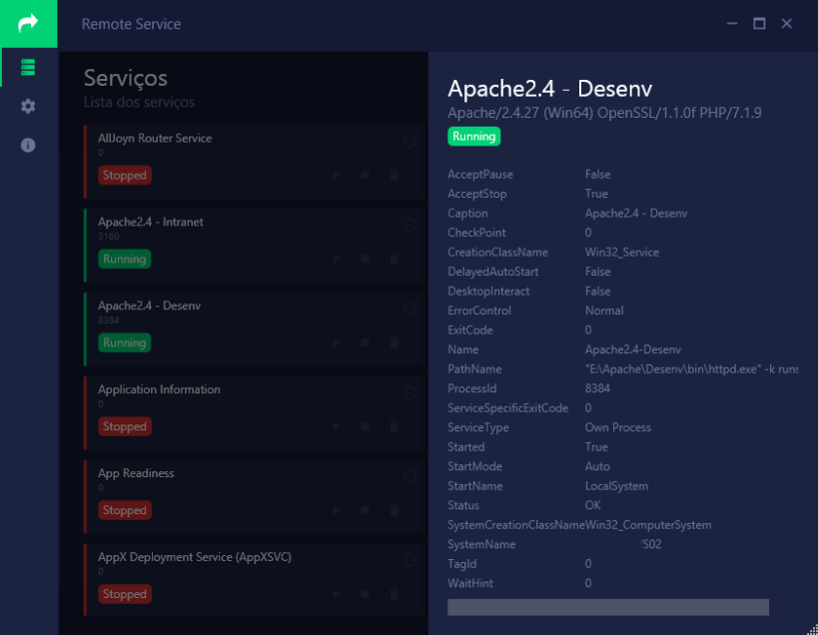
Task: Stop the Application Information service
Action: tap(366, 426)
